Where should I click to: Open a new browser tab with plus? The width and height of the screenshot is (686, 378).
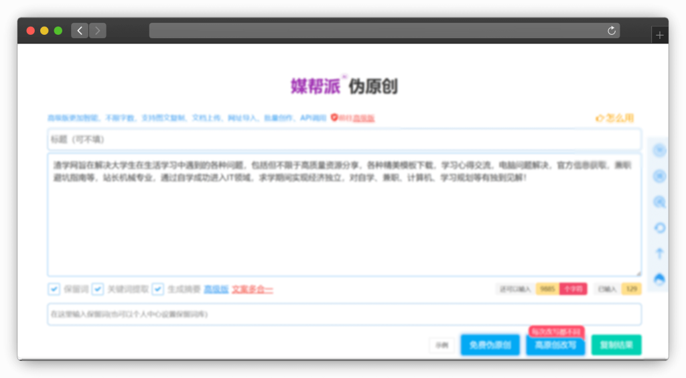click(660, 36)
